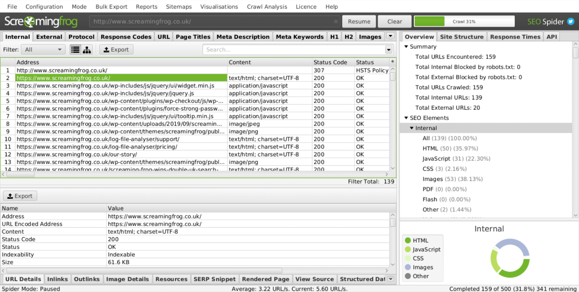Switch to list view icon
579x292 pixels.
pyautogui.click(x=75, y=50)
